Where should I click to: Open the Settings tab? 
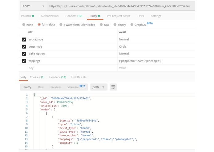coord(156,16)
